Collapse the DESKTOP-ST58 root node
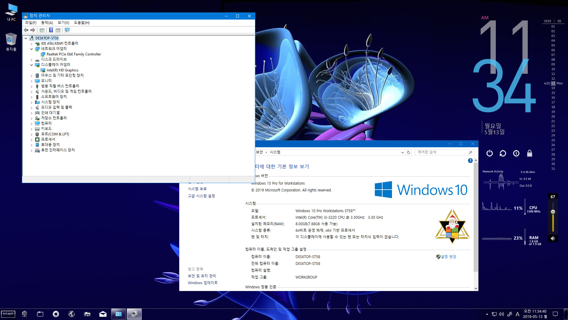 tap(26, 38)
